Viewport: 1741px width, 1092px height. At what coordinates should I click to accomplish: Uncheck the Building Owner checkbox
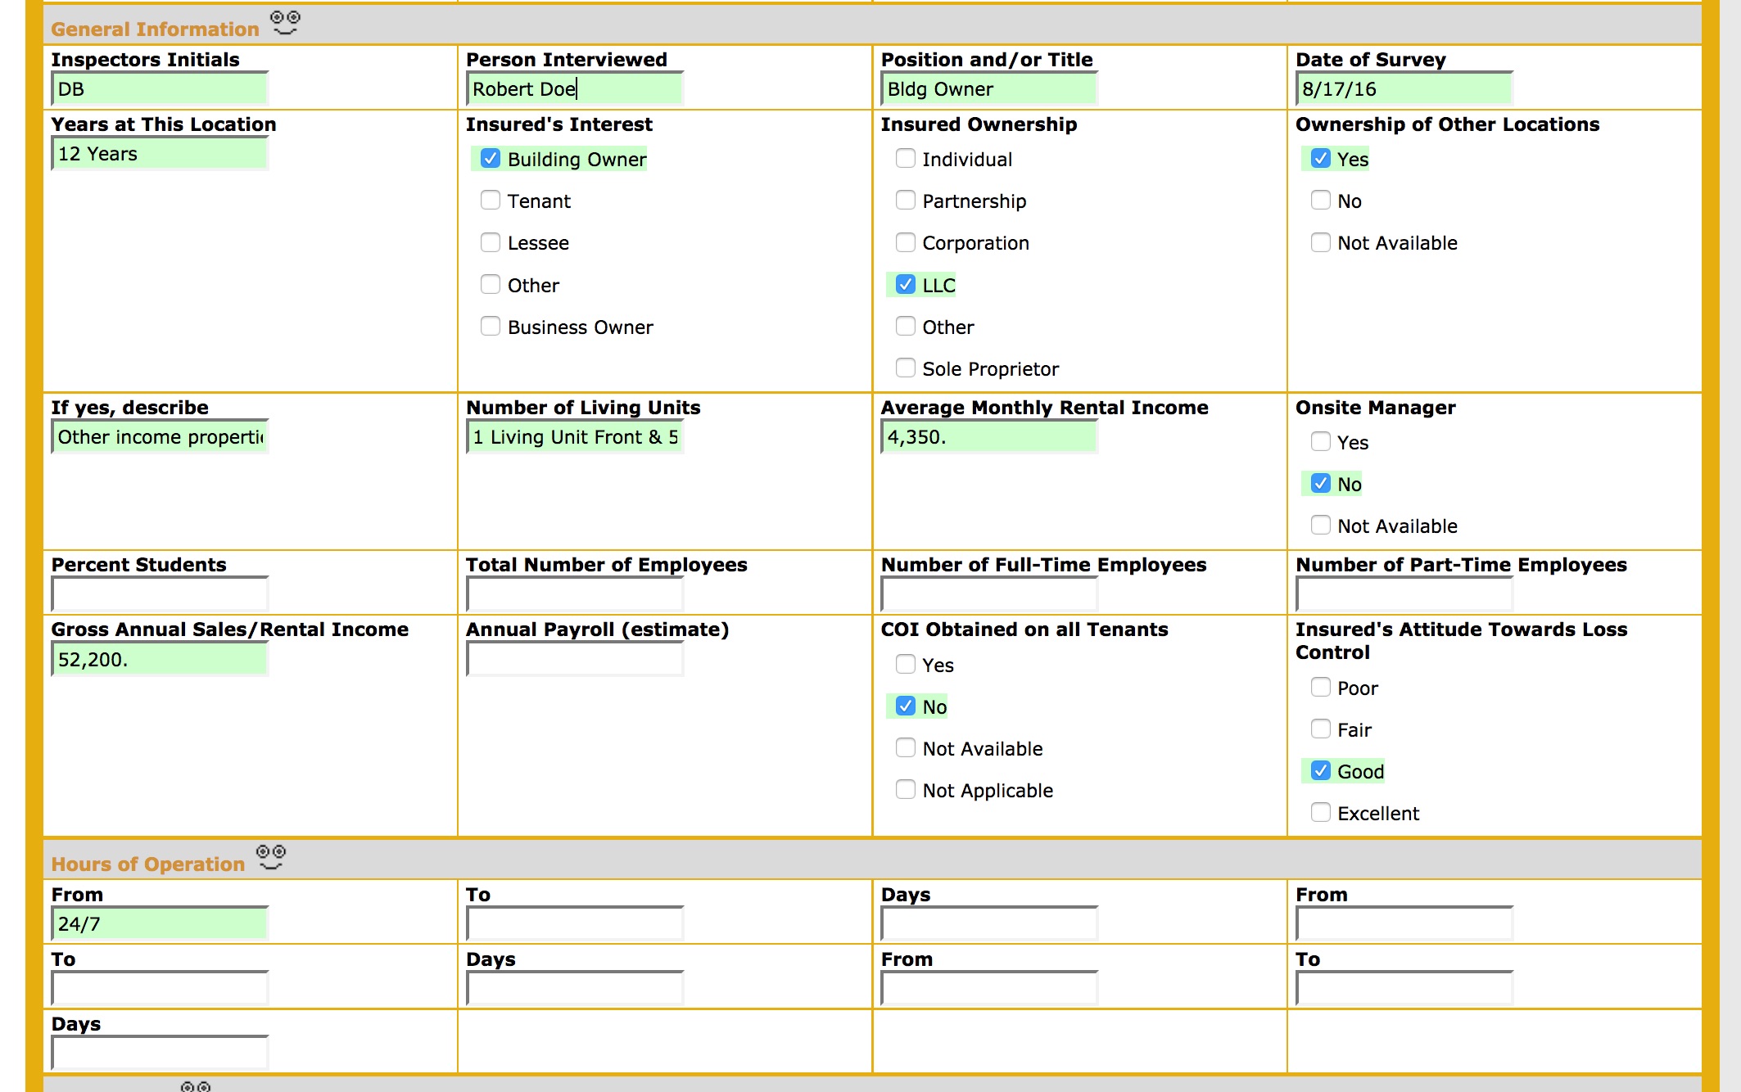pos(490,159)
